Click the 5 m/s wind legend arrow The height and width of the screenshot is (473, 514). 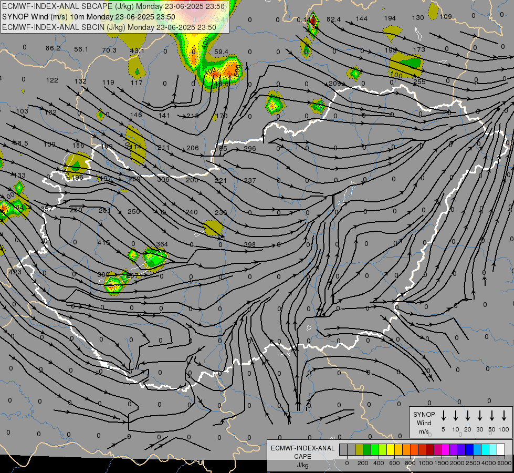coord(444,416)
